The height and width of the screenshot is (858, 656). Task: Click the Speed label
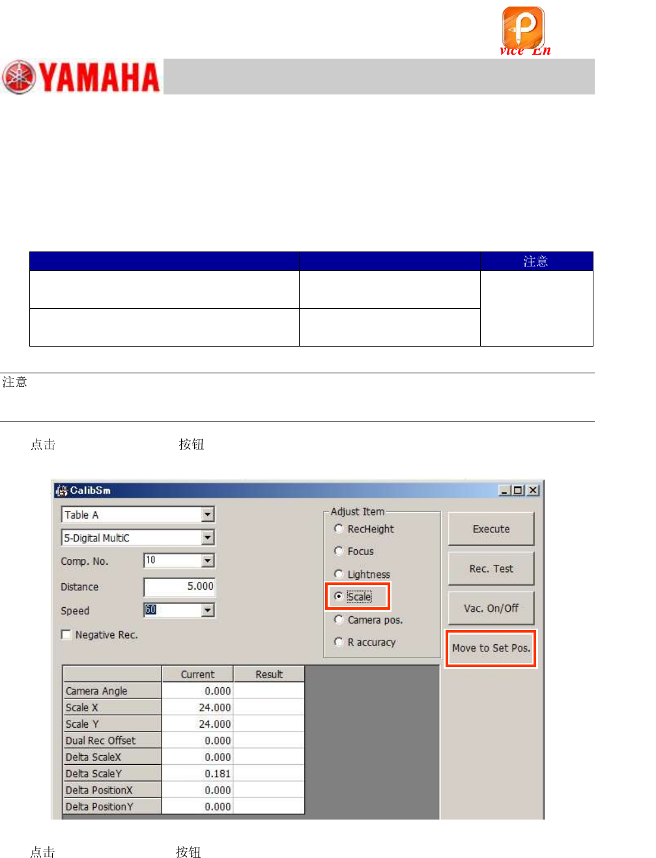[x=75, y=611]
